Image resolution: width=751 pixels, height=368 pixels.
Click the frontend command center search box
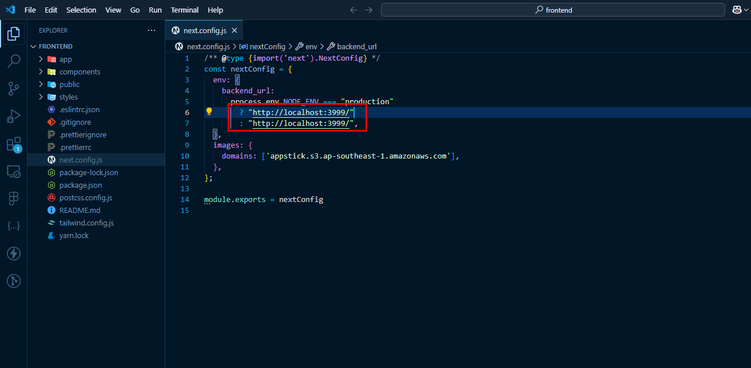[x=553, y=10]
